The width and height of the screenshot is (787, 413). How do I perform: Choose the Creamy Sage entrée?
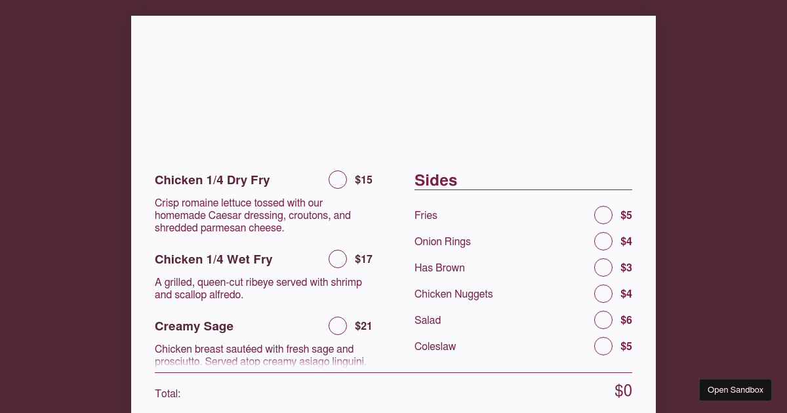(x=338, y=326)
